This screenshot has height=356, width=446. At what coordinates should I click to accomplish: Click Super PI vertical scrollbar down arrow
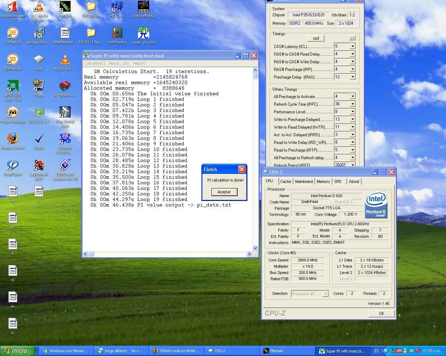[x=255, y=248]
